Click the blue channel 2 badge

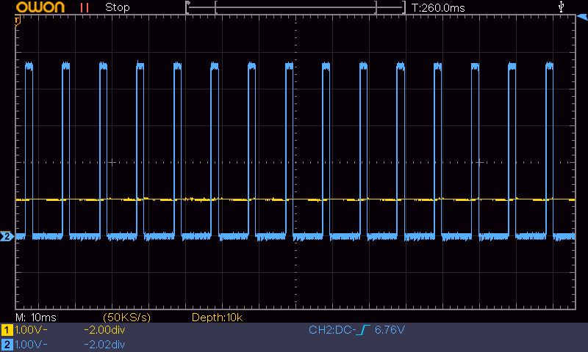coord(7,345)
